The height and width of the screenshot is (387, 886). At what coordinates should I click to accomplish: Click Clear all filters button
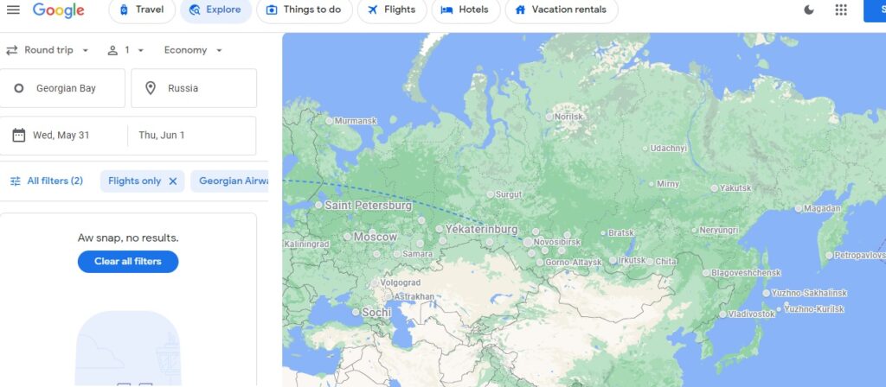coord(128,262)
